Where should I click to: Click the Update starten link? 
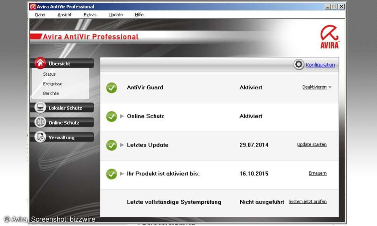[x=312, y=145]
